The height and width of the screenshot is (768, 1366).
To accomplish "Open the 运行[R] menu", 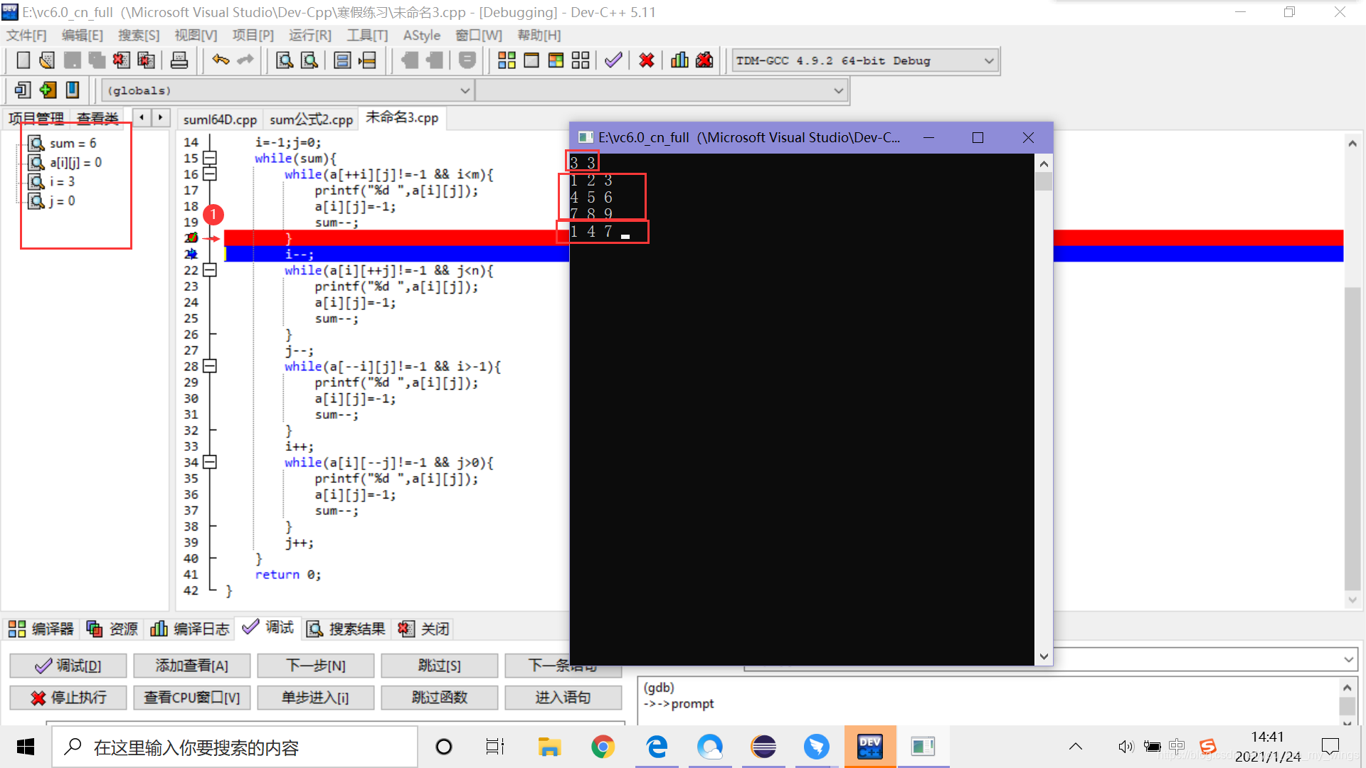I will [309, 36].
